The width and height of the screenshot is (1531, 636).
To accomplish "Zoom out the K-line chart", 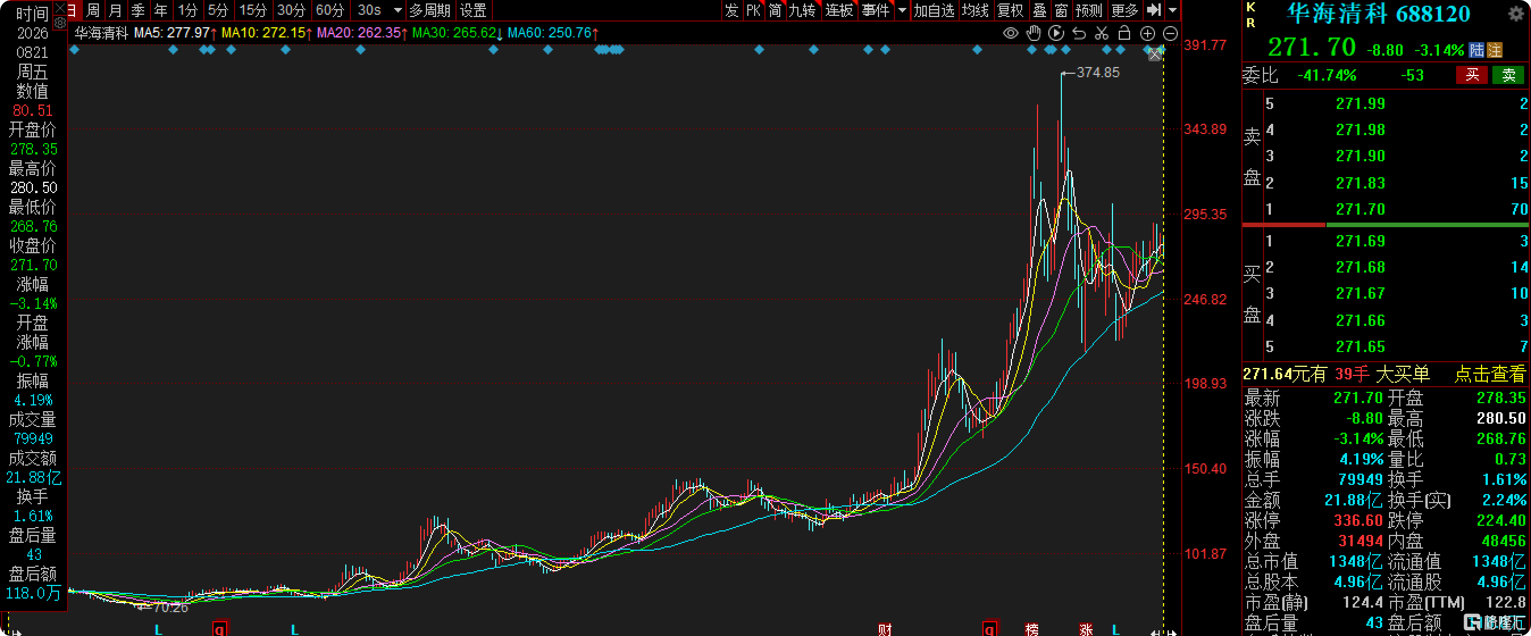I will (1170, 34).
